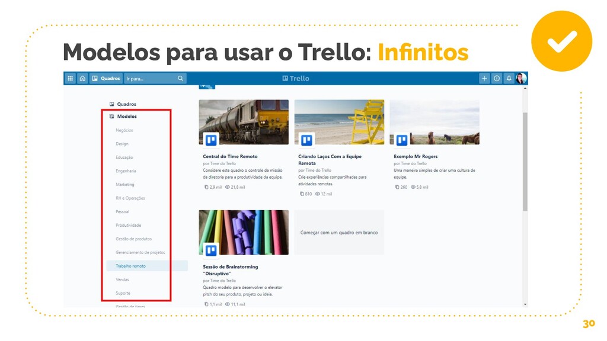Open the Gestão de produtos category

133,239
